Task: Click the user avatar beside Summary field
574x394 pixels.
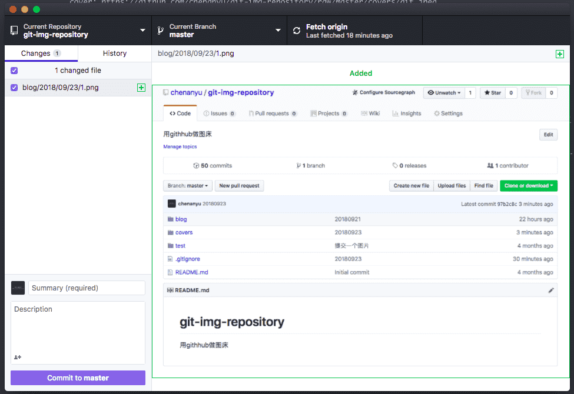Action: click(x=18, y=288)
